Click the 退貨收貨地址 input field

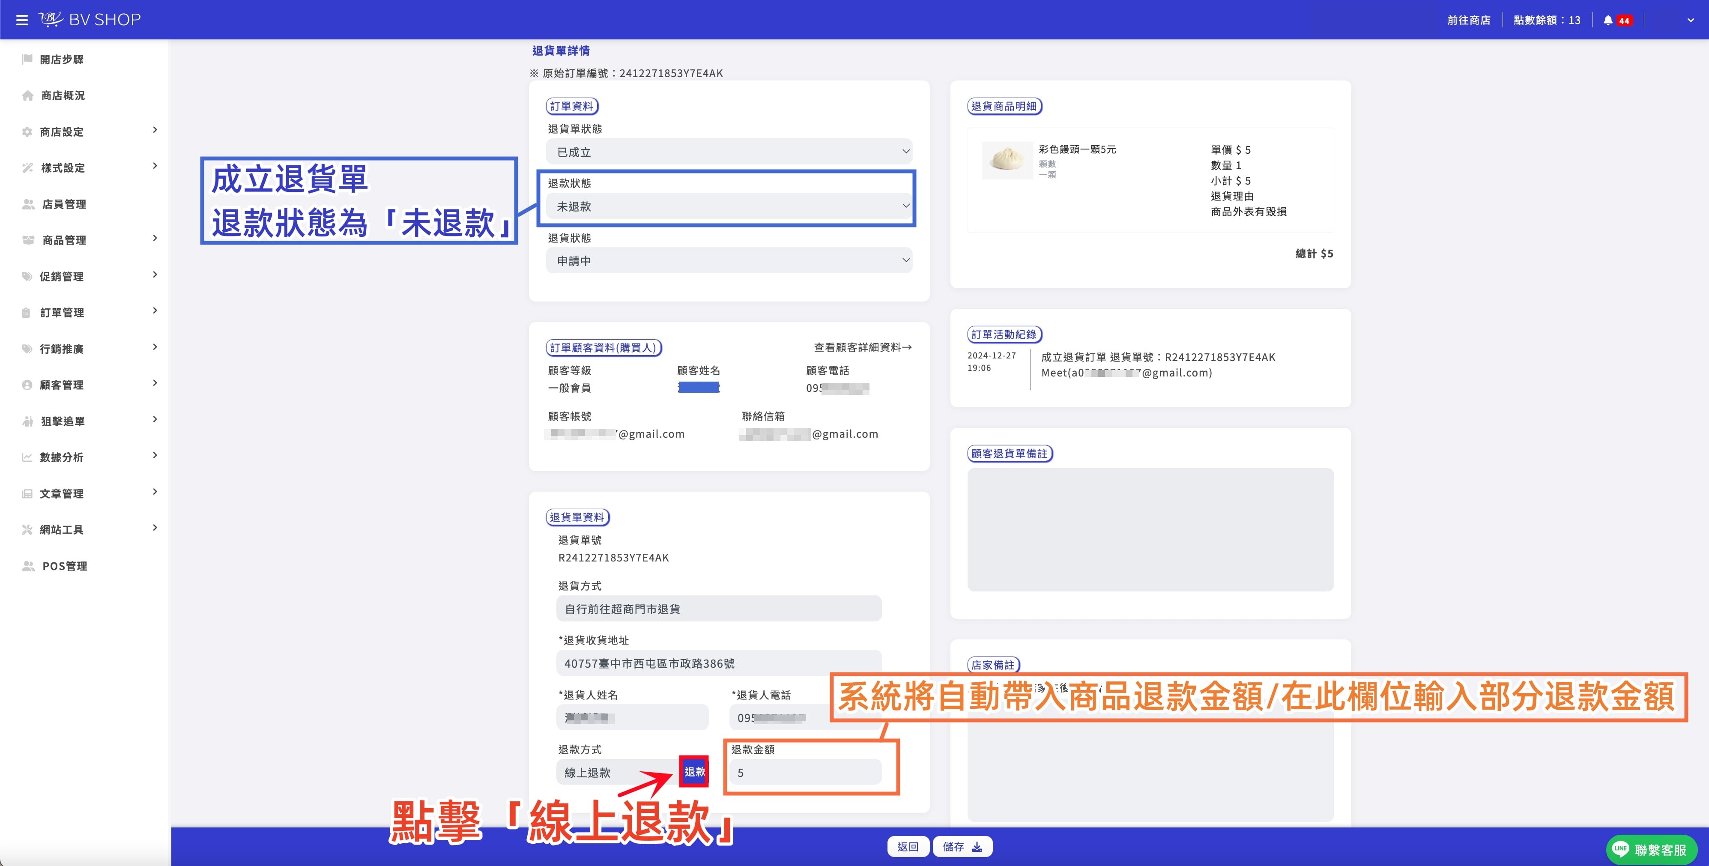[x=718, y=663]
